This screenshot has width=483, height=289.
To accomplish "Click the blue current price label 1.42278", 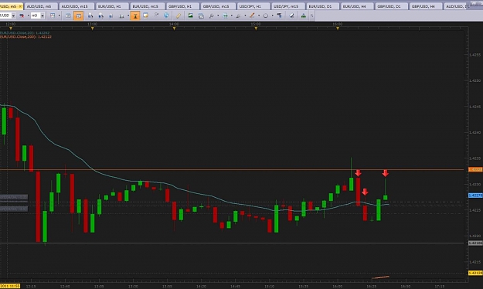I will [475, 195].
